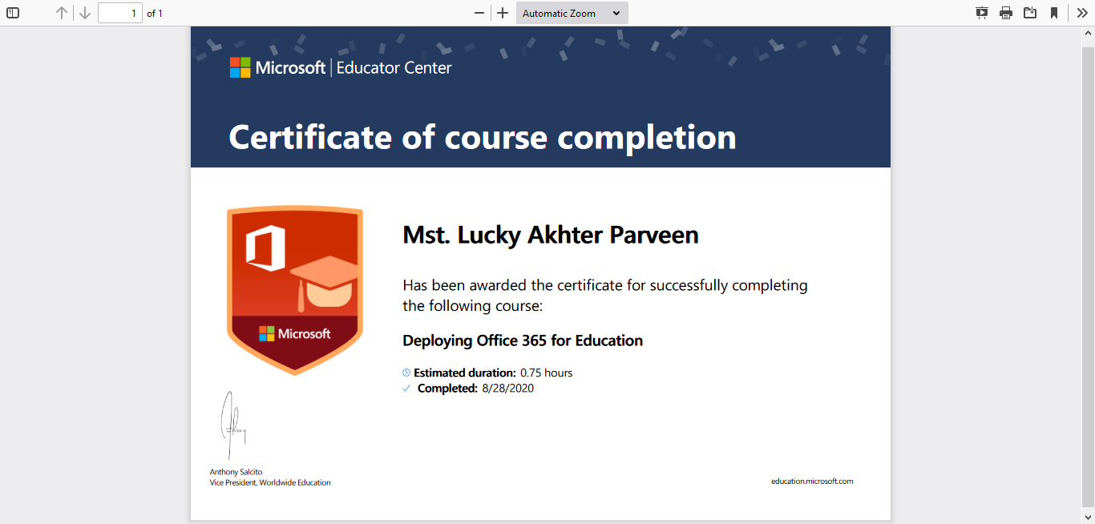Click the vertical scrollbar down arrow
The height and width of the screenshot is (524, 1095).
click(1089, 518)
